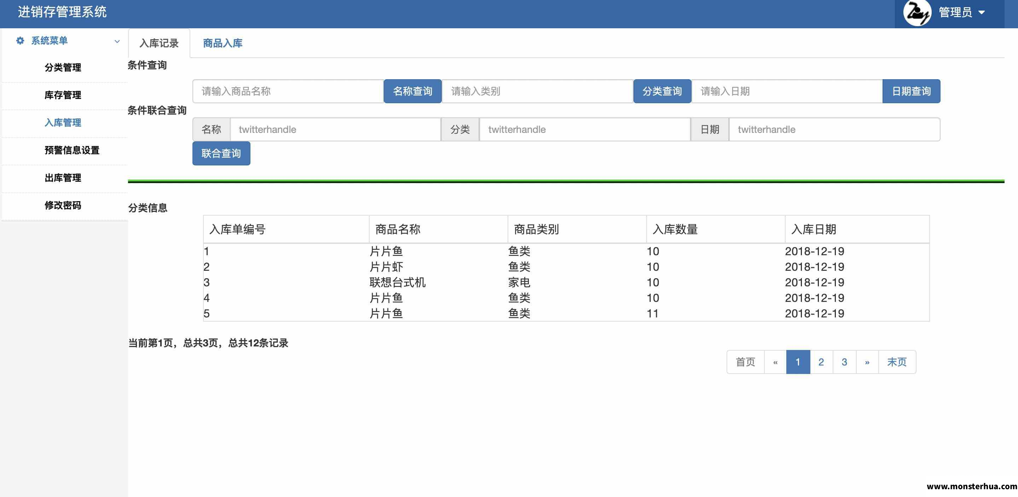Select page 2 in pagination

(x=821, y=362)
